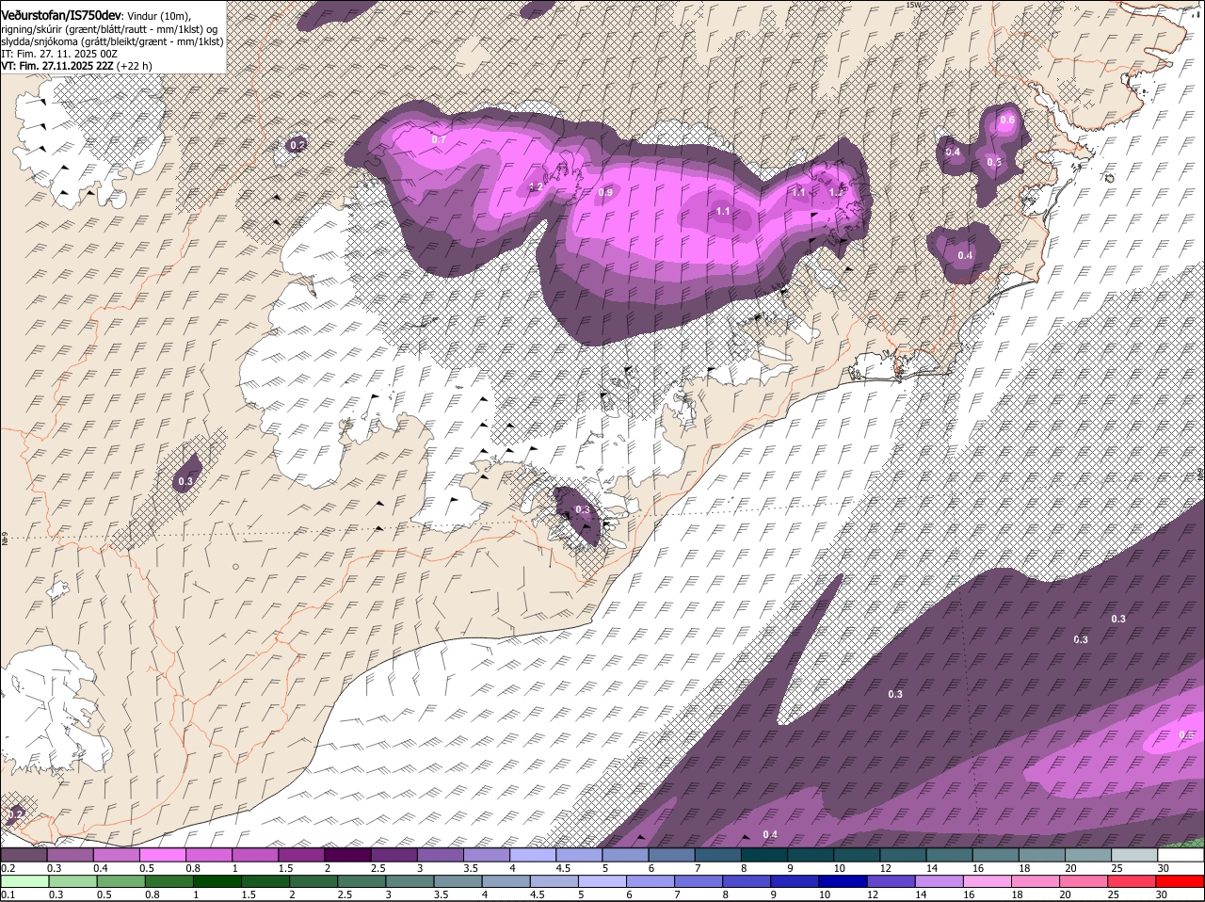Pick the dark green swatch between 1 and 1.5
1205x902 pixels.
(217, 881)
